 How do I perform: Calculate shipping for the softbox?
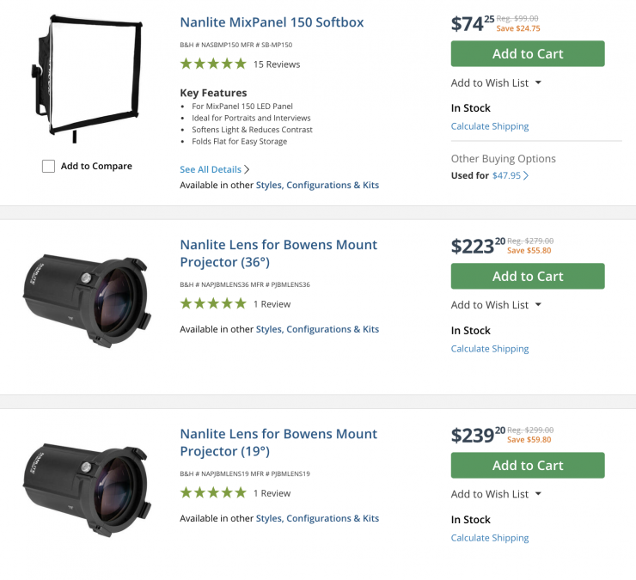click(x=490, y=126)
